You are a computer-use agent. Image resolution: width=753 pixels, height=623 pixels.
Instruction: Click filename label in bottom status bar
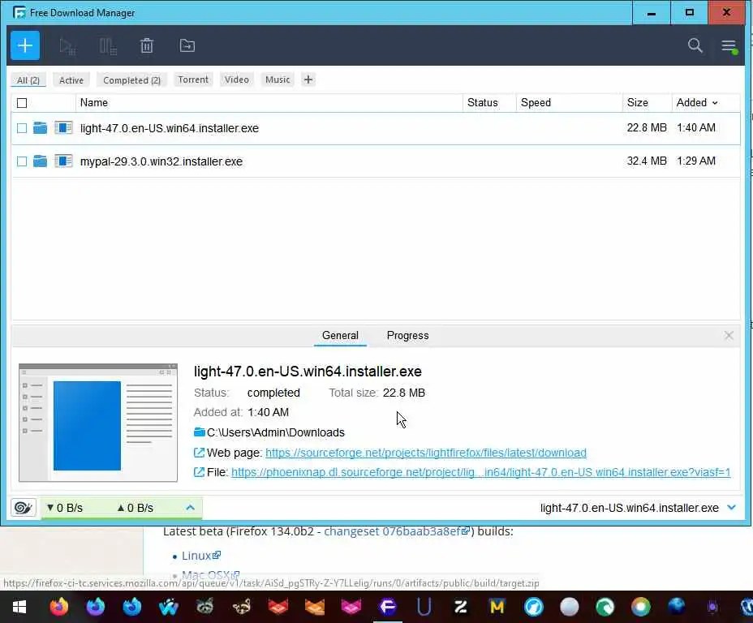click(629, 508)
